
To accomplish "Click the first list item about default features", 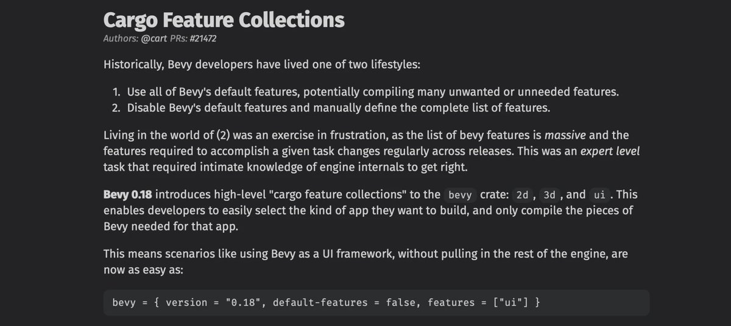I will (x=367, y=92).
